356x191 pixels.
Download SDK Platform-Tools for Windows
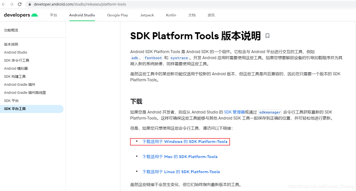[x=185, y=142]
